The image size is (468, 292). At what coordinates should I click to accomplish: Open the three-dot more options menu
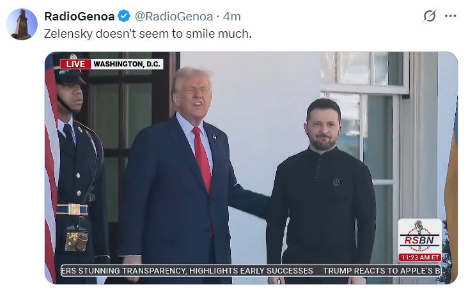[450, 16]
